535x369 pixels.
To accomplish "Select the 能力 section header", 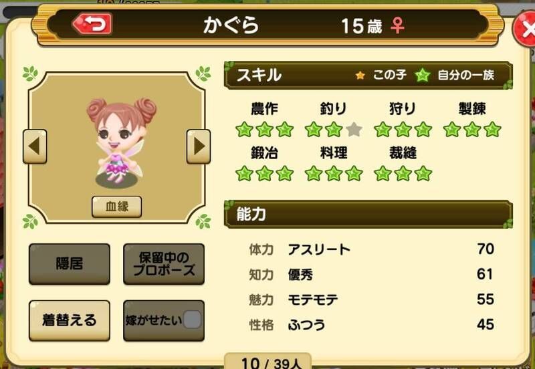I will coord(368,214).
